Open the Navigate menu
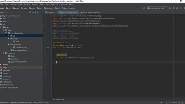Screen dimensions: 185x104 [13, 4]
